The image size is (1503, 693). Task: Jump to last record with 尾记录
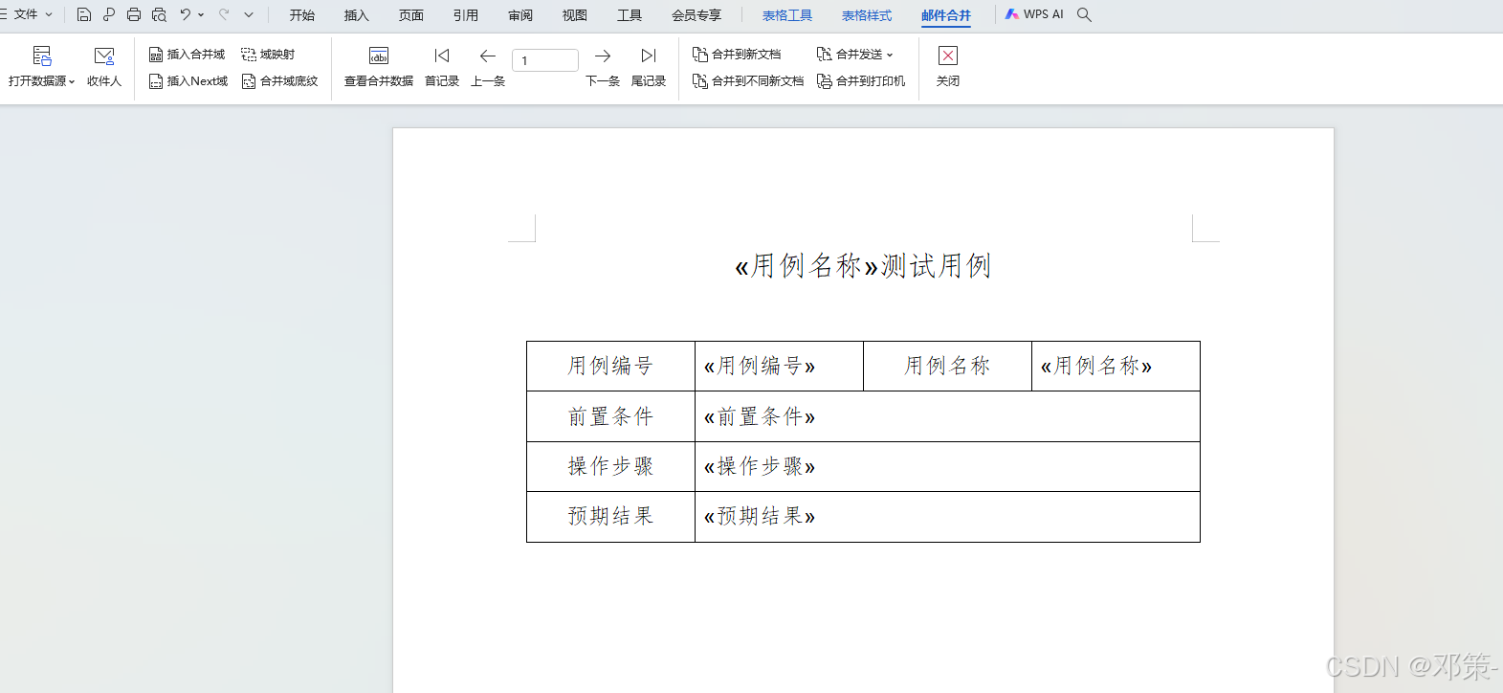click(x=649, y=67)
